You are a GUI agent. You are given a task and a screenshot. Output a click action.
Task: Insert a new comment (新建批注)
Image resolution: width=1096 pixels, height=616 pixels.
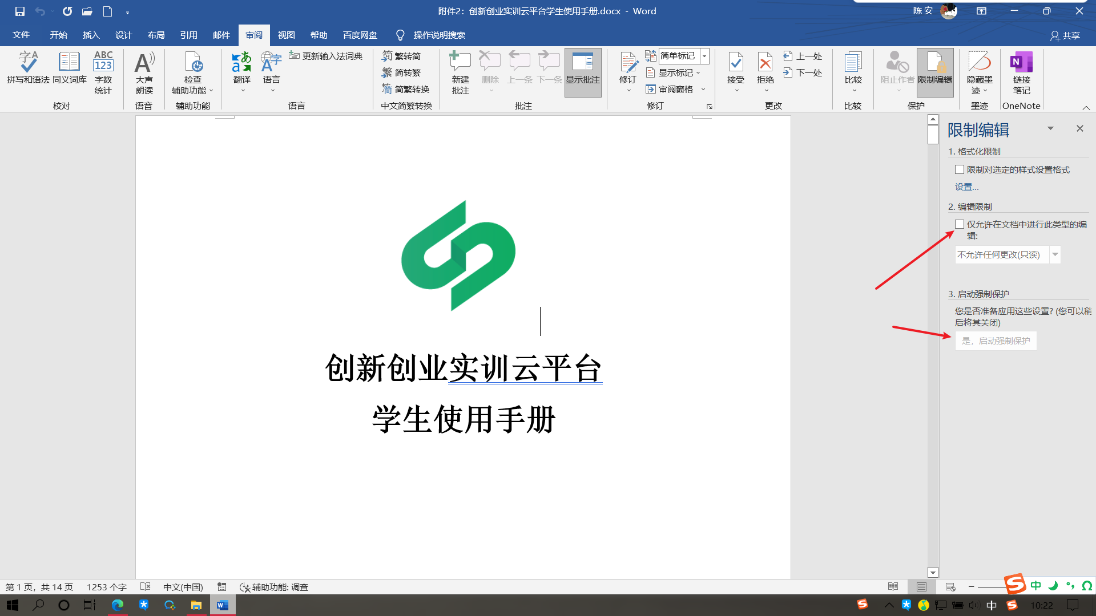pyautogui.click(x=460, y=70)
